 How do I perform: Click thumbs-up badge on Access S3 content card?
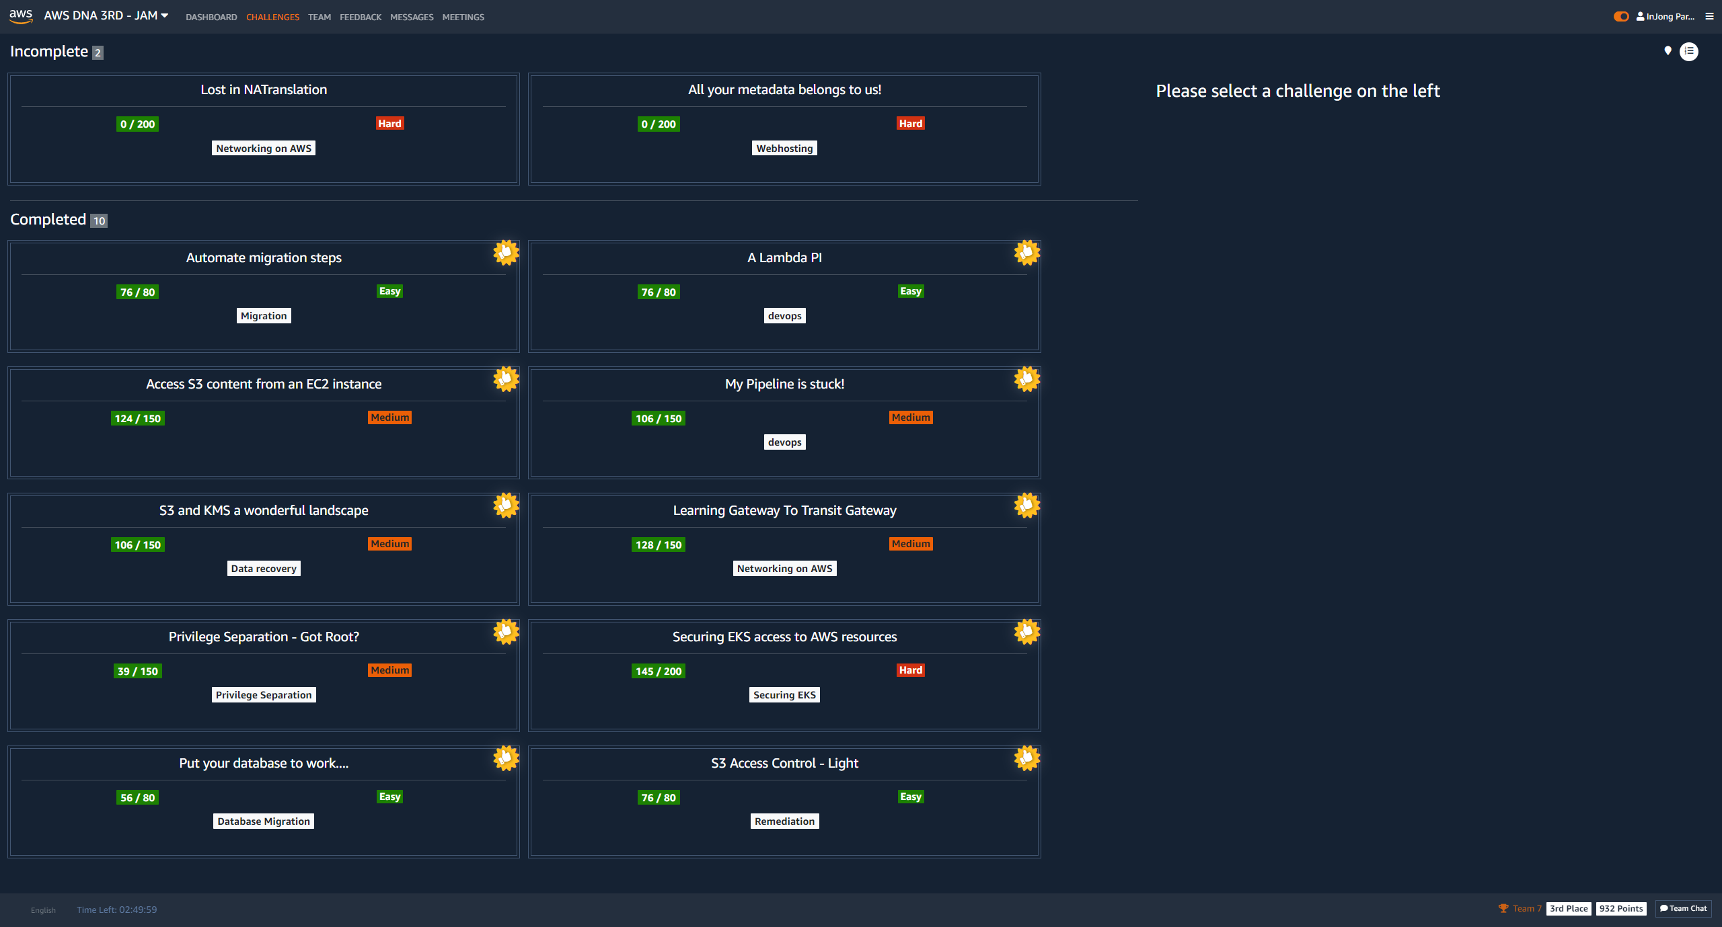(x=506, y=379)
